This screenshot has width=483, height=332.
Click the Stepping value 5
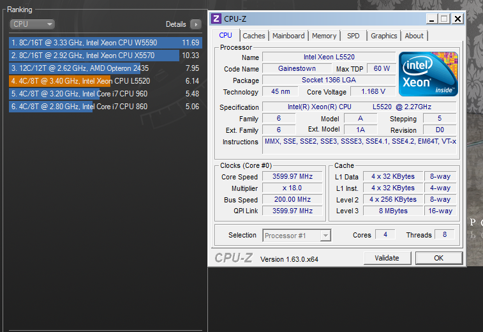point(440,118)
